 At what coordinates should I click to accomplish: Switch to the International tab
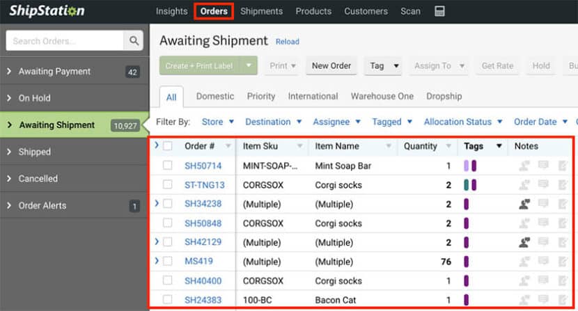[x=313, y=96]
